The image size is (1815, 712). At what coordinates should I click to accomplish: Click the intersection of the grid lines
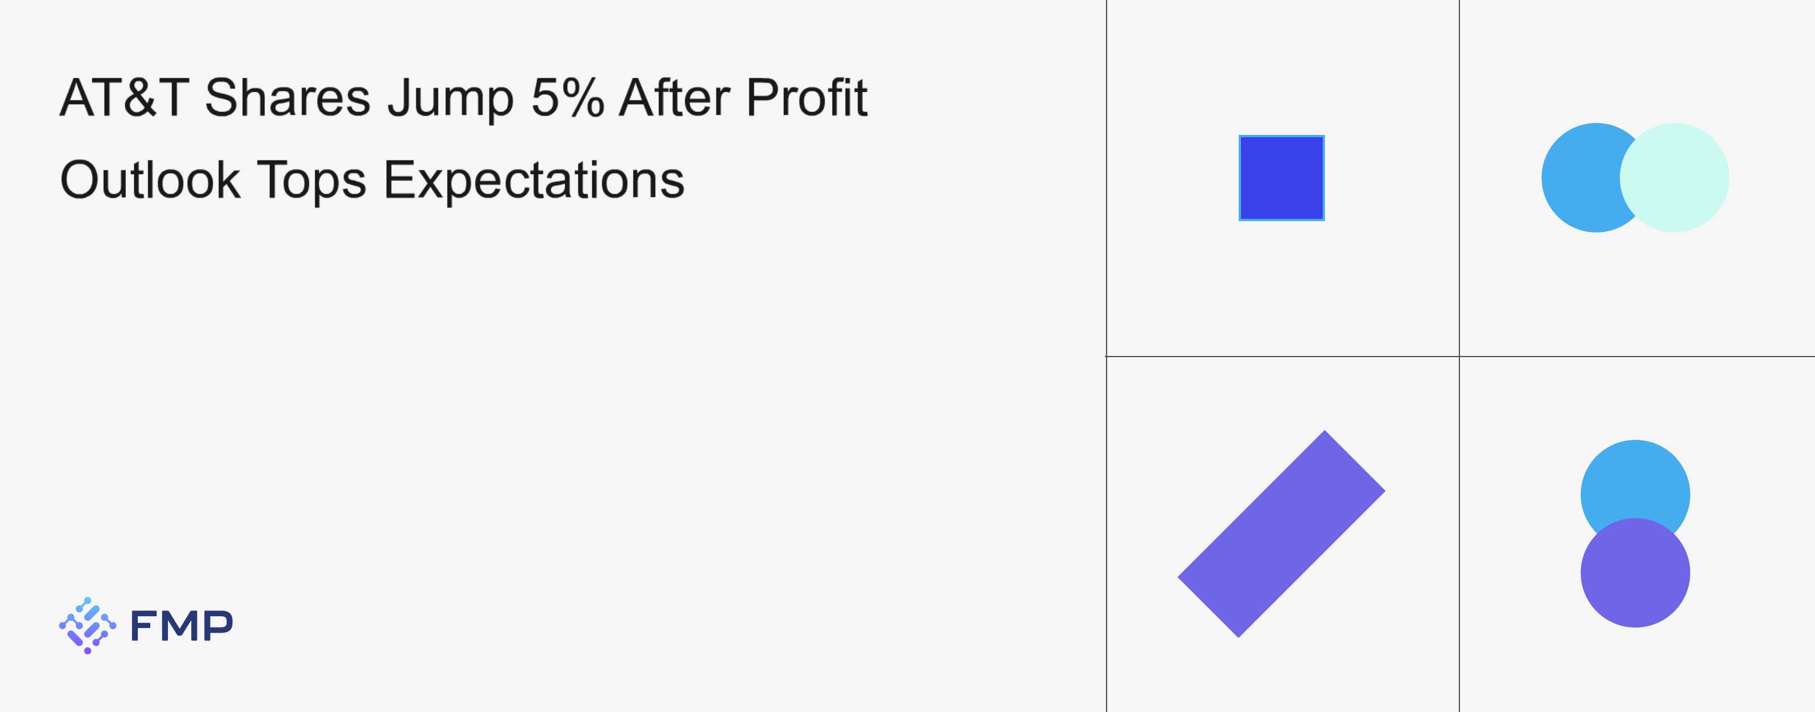click(1459, 357)
